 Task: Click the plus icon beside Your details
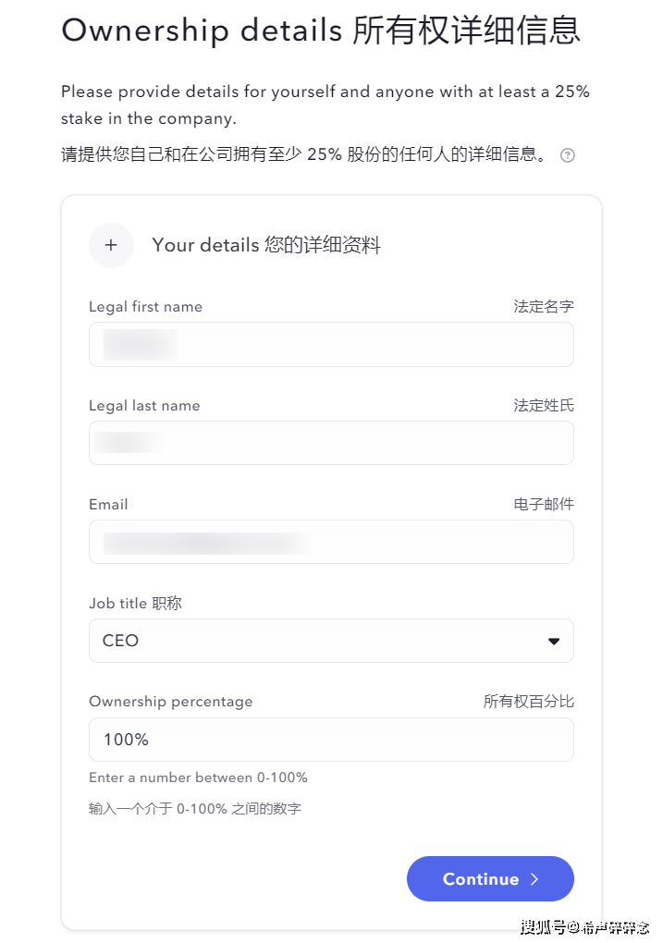(x=111, y=245)
